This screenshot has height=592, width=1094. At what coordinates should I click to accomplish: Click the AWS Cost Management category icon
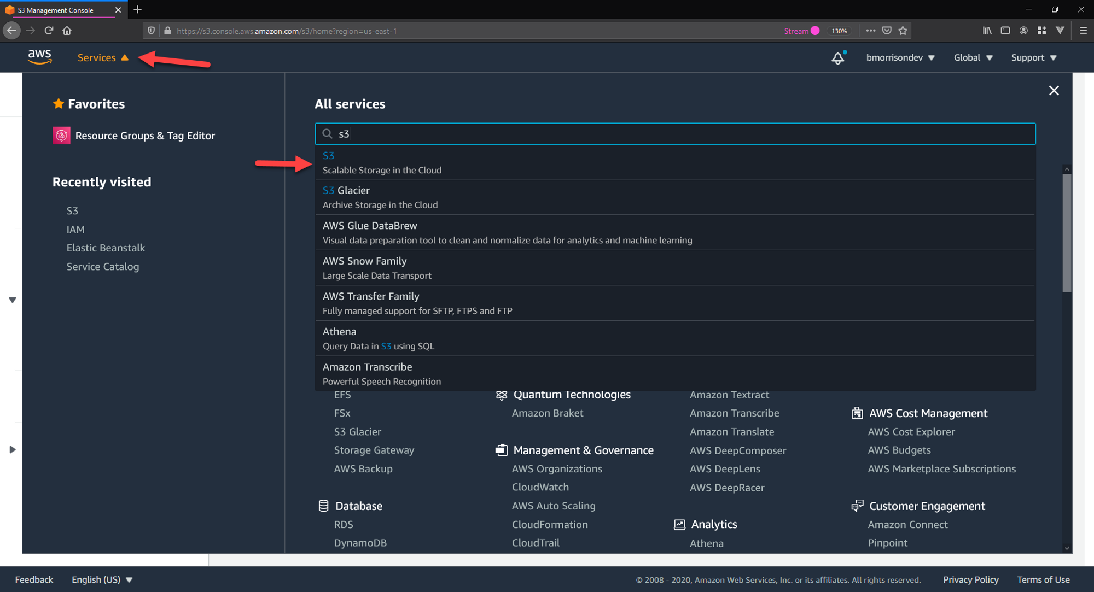[x=857, y=413]
